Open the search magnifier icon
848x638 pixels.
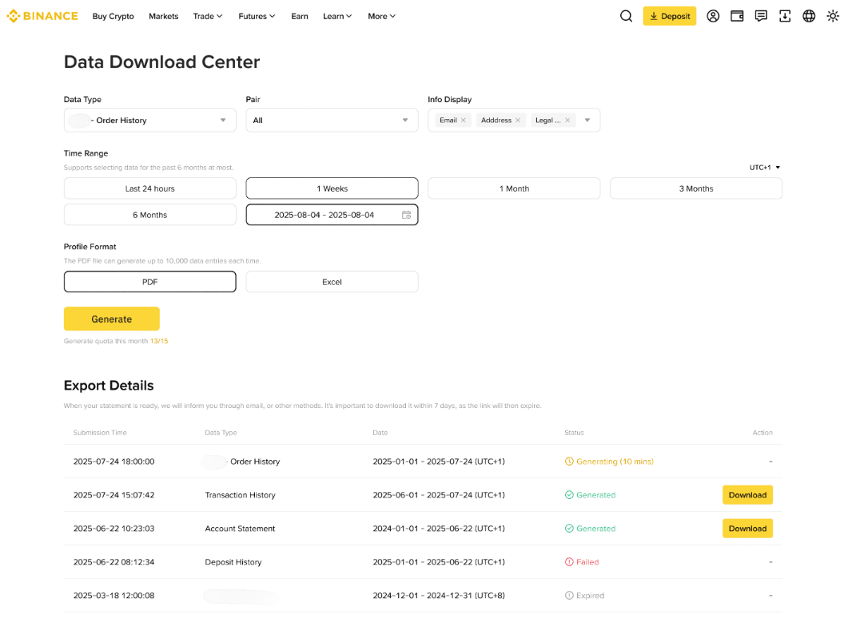pyautogui.click(x=626, y=16)
